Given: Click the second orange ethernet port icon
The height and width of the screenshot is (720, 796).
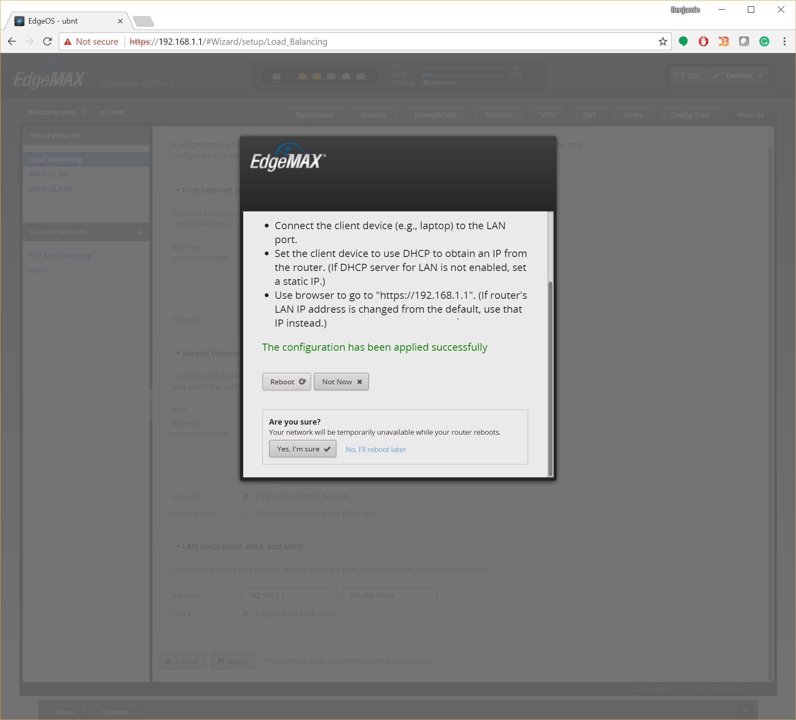Looking at the screenshot, I should [x=317, y=76].
